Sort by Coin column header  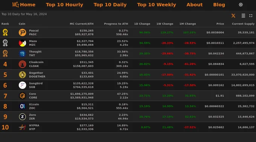tap(22, 24)
